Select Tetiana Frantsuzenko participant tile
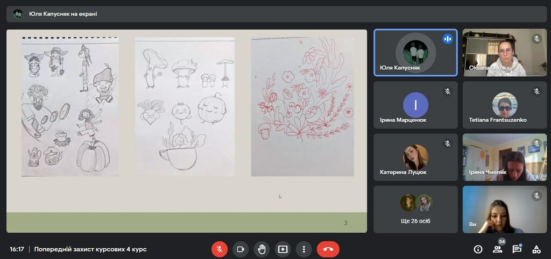 pyautogui.click(x=505, y=105)
